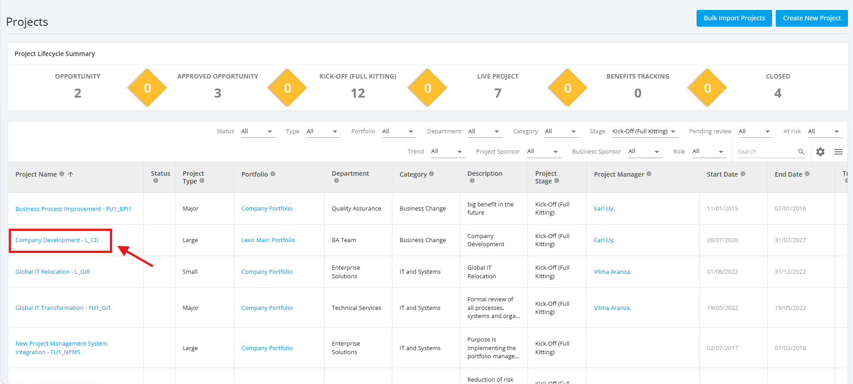Open the table settings gear icon
Viewport: 853px width, 384px height.
click(820, 152)
